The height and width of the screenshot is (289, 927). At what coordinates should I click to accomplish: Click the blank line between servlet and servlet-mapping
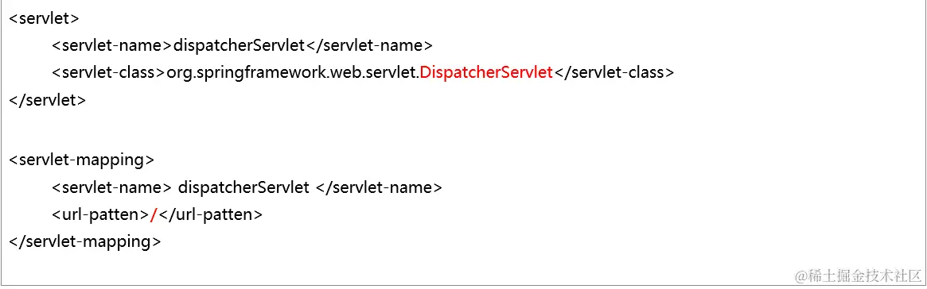pos(463,129)
